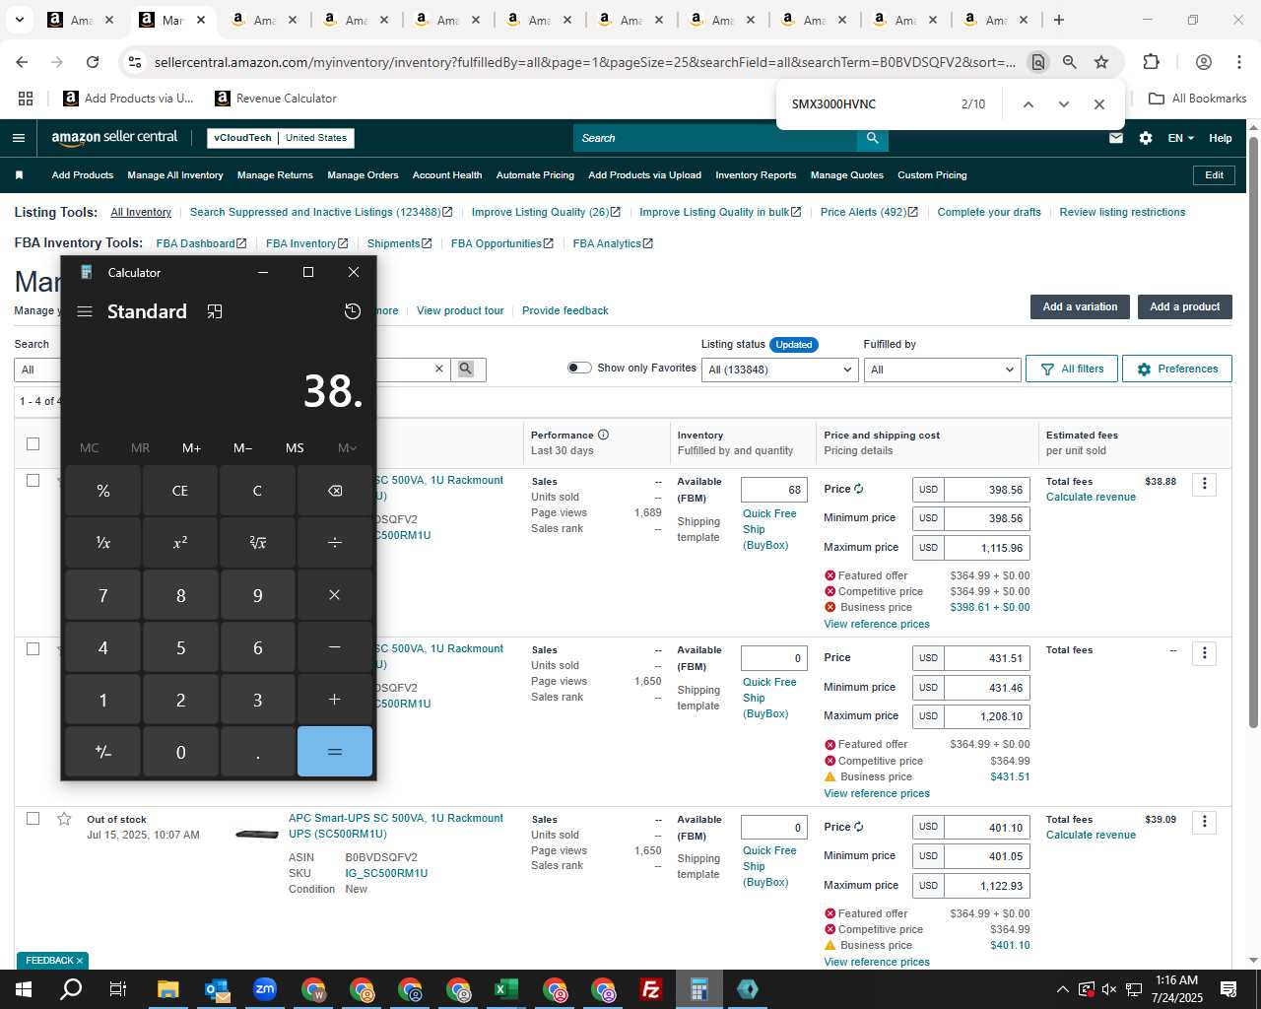
Task: Open the Fulfilled by dropdown
Action: pos(942,370)
